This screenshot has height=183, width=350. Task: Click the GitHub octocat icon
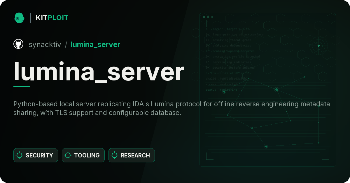pos(18,44)
